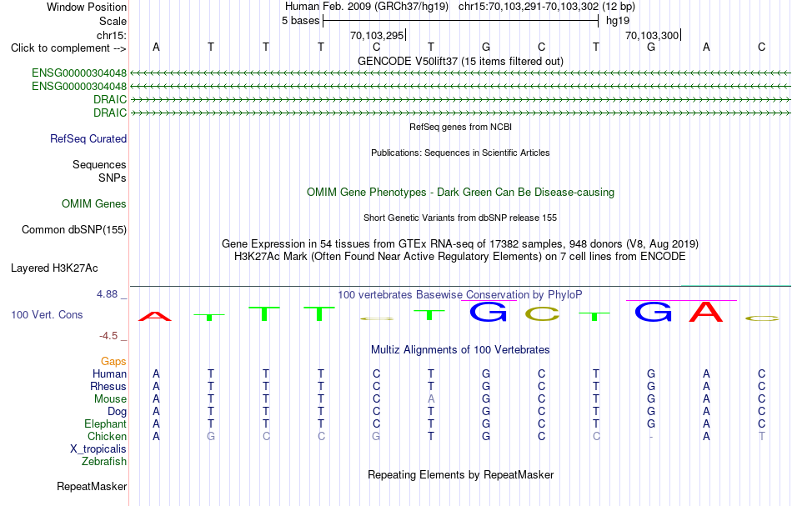Click the "Click to complement -->" label
Screen dimensions: 792x506
(x=68, y=48)
